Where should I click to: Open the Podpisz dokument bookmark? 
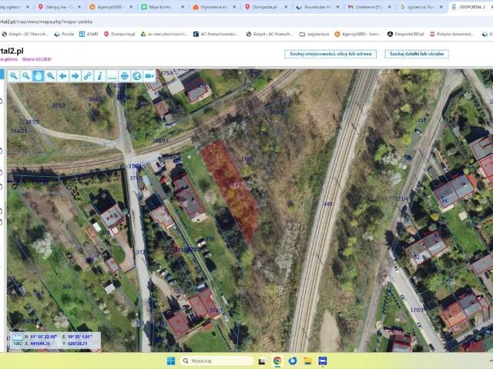tap(452, 34)
